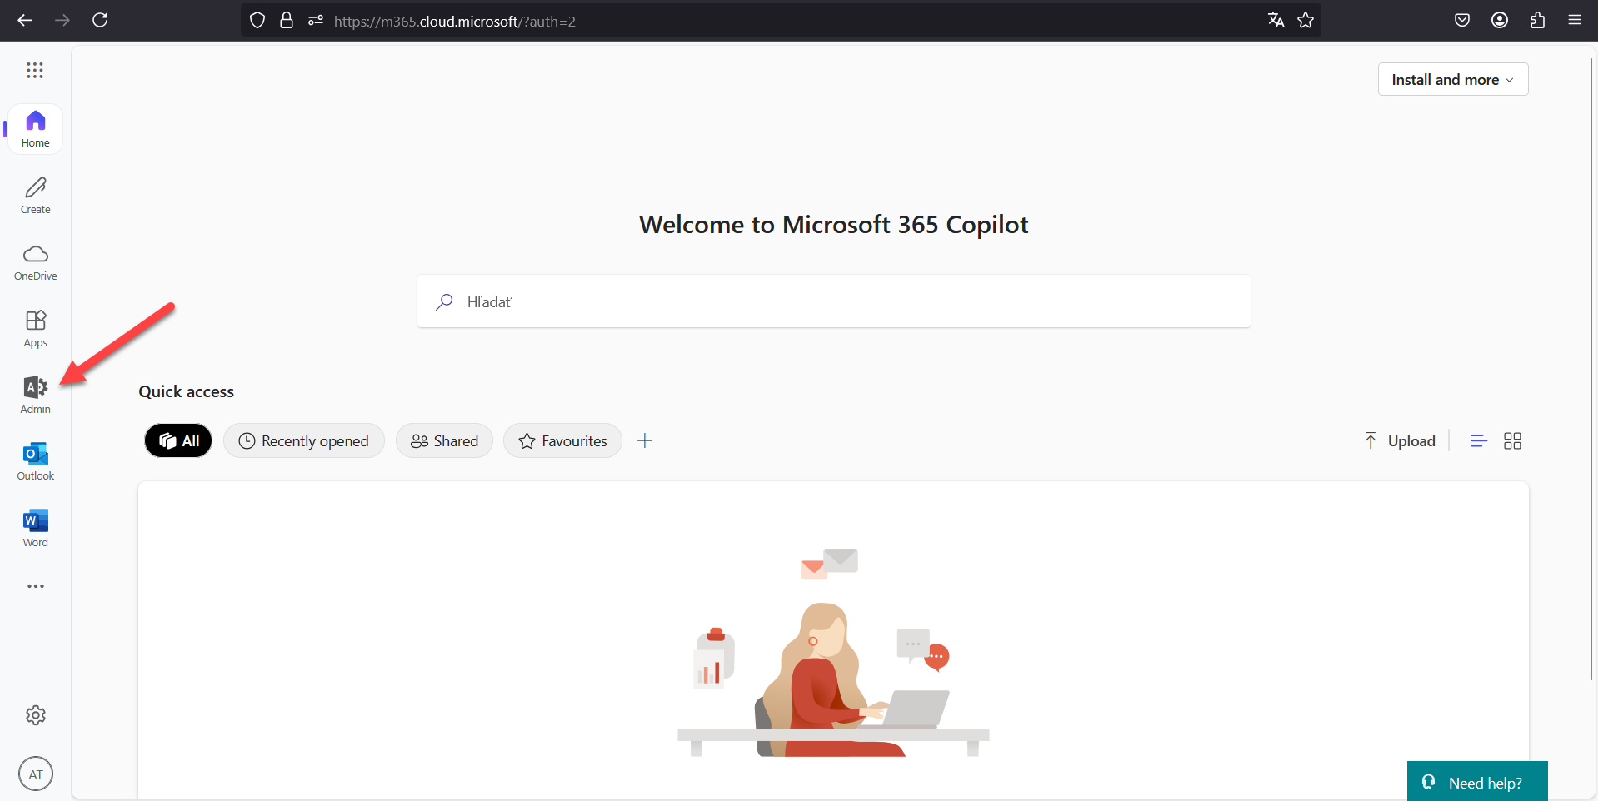Translate this page icon
Screen dimensions: 1598x801
(x=1276, y=20)
